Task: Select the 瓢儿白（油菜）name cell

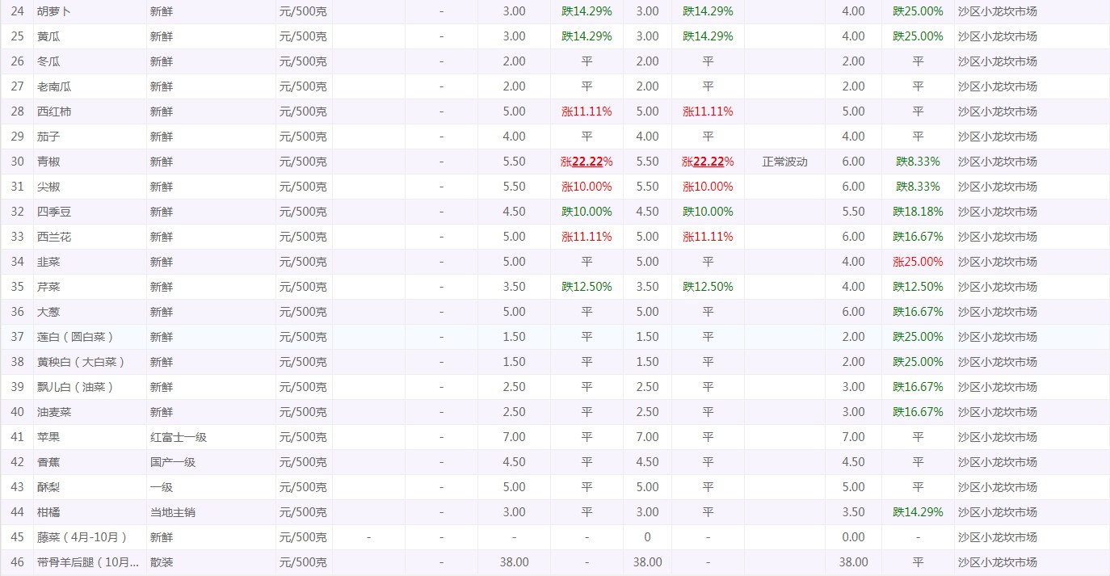Action: pyautogui.click(x=76, y=387)
